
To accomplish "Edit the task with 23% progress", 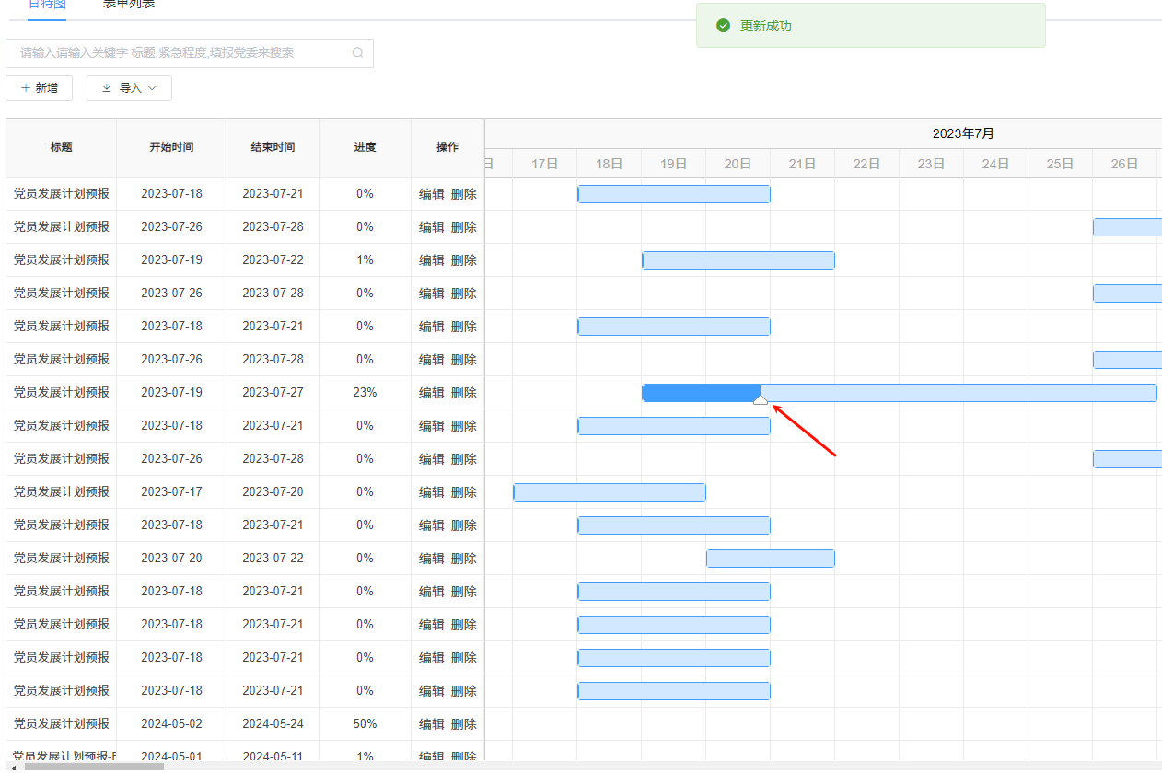I will pos(432,393).
